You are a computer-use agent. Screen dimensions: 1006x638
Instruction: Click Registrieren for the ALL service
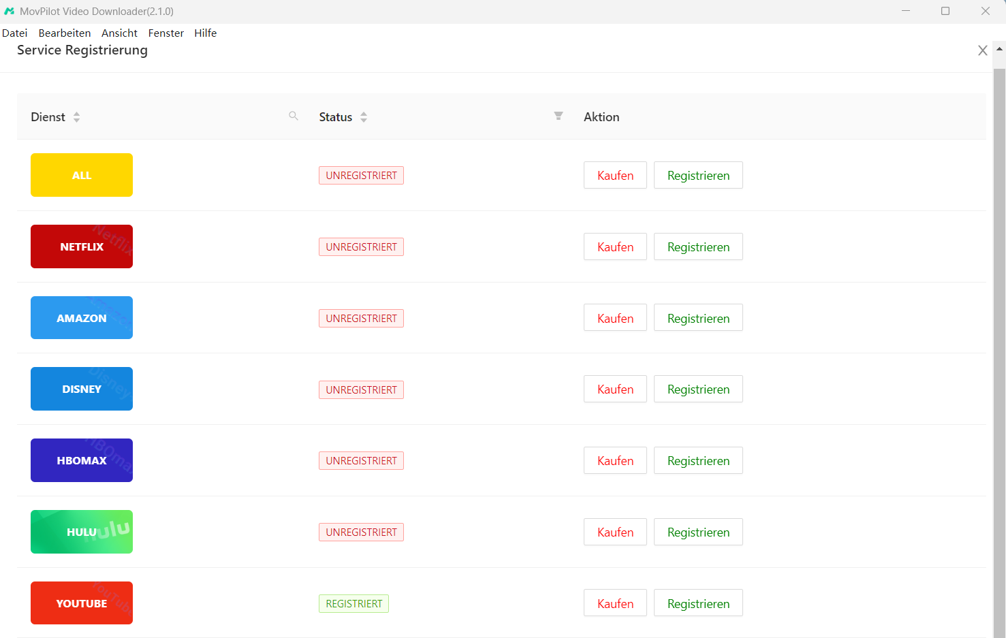point(698,175)
